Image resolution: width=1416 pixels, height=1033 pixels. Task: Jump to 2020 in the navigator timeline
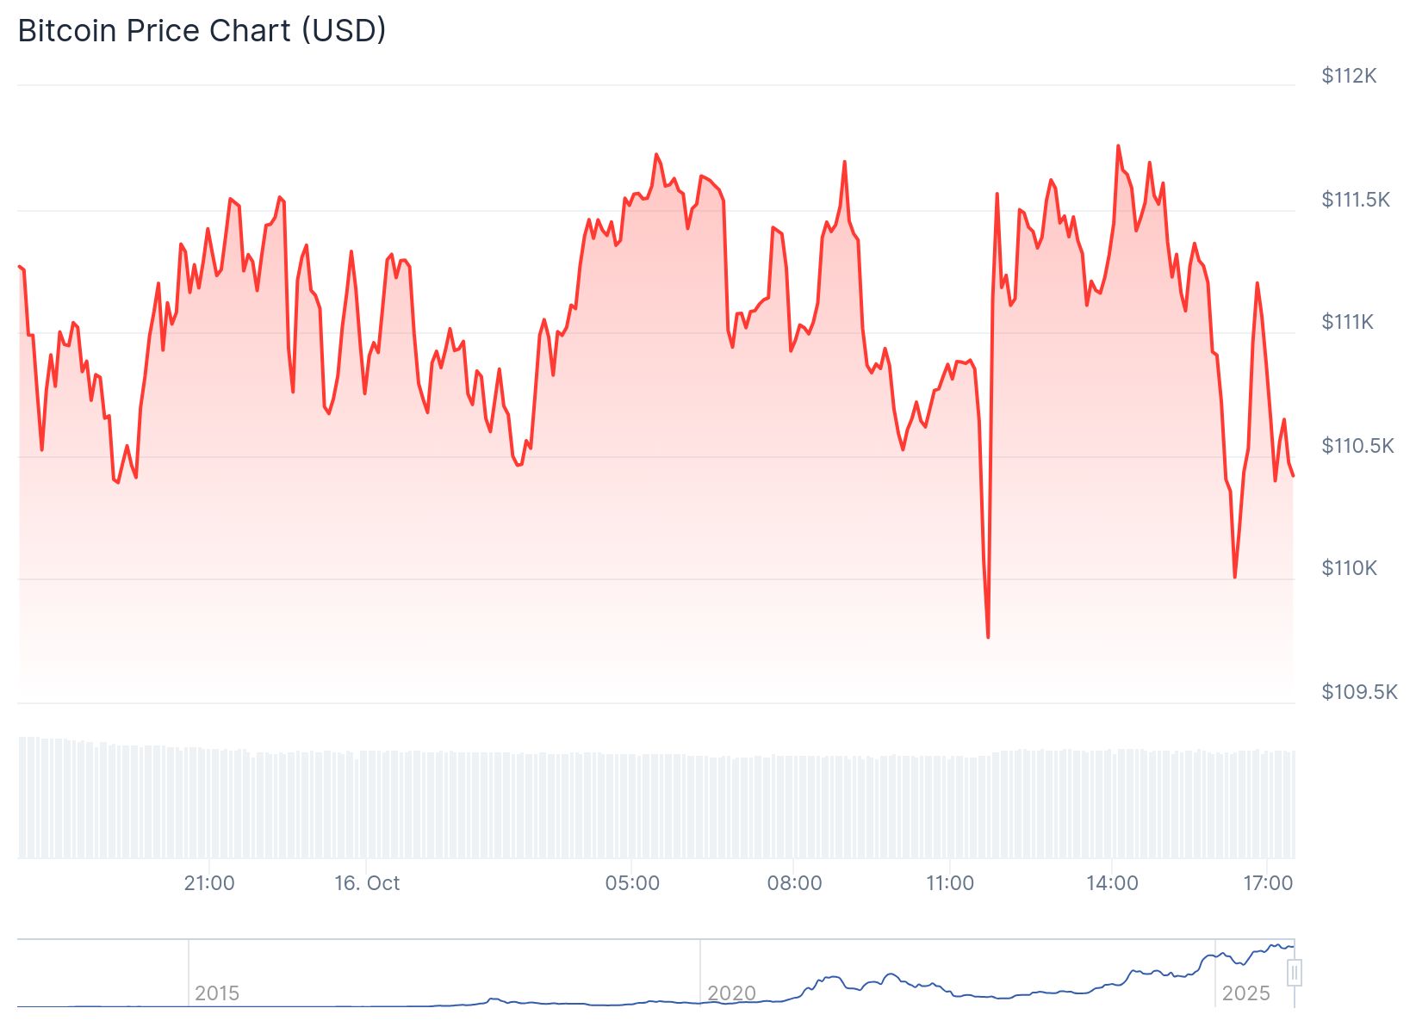coord(731,993)
